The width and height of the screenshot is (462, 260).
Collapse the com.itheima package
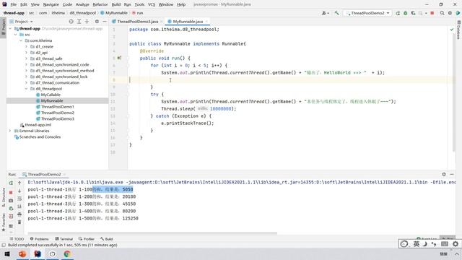21,40
